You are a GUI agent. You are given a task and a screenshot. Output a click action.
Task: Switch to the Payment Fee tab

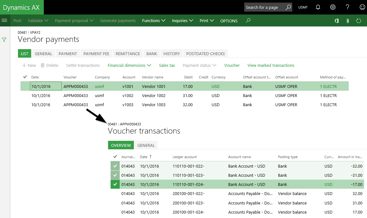96,54
